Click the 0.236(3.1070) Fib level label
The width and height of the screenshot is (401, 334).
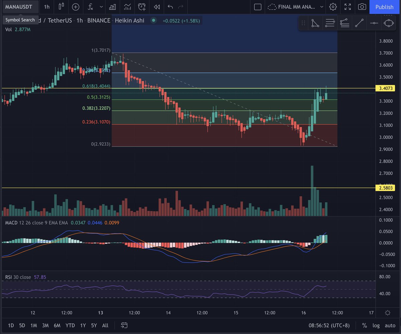point(97,122)
